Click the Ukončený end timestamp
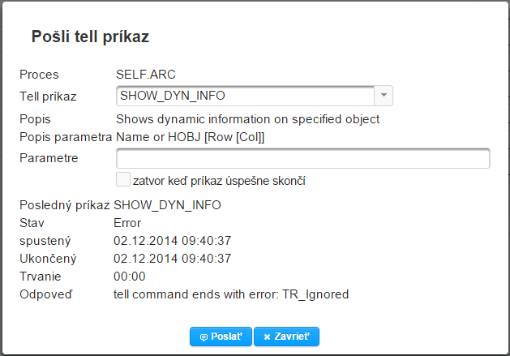This screenshot has height=356, width=510. (173, 259)
